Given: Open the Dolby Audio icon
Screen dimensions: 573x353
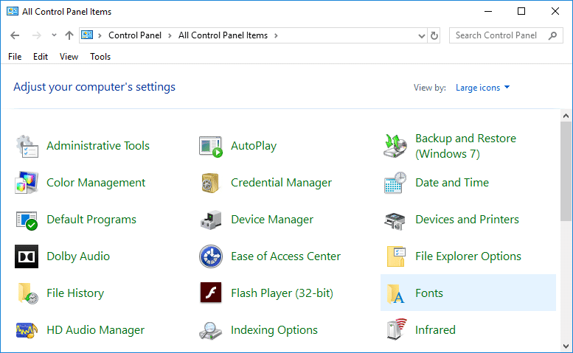Looking at the screenshot, I should [27, 256].
